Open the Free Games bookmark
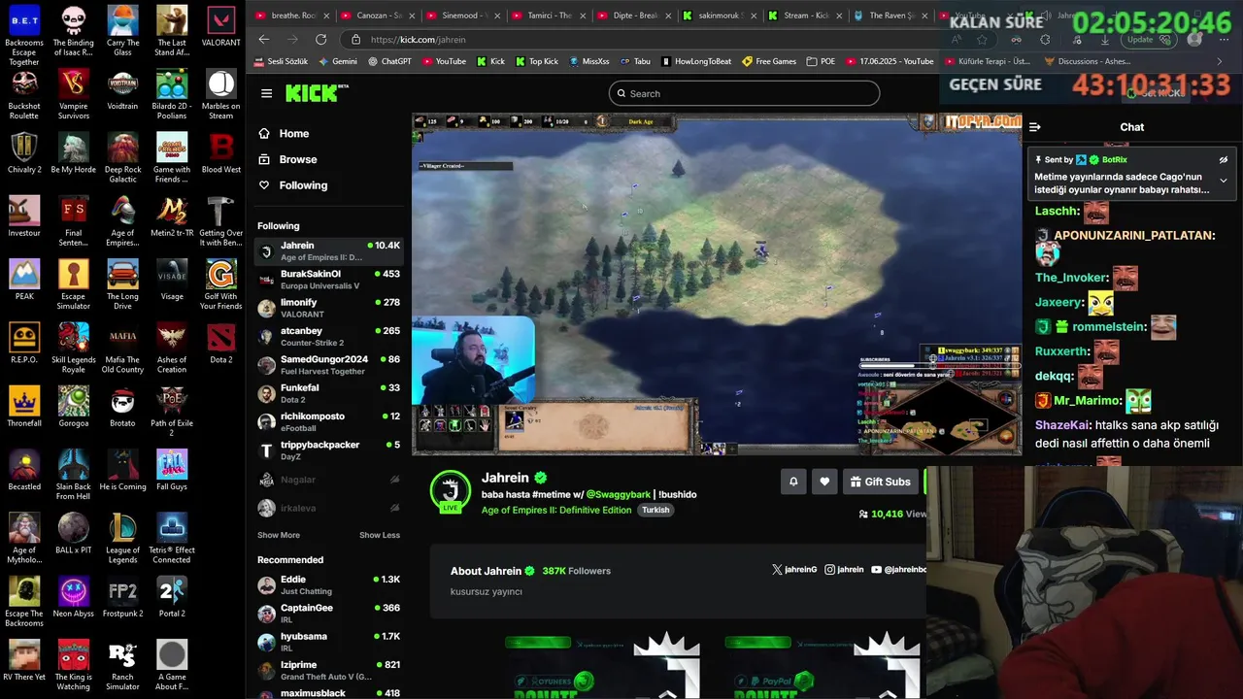The image size is (1243, 699). point(769,61)
